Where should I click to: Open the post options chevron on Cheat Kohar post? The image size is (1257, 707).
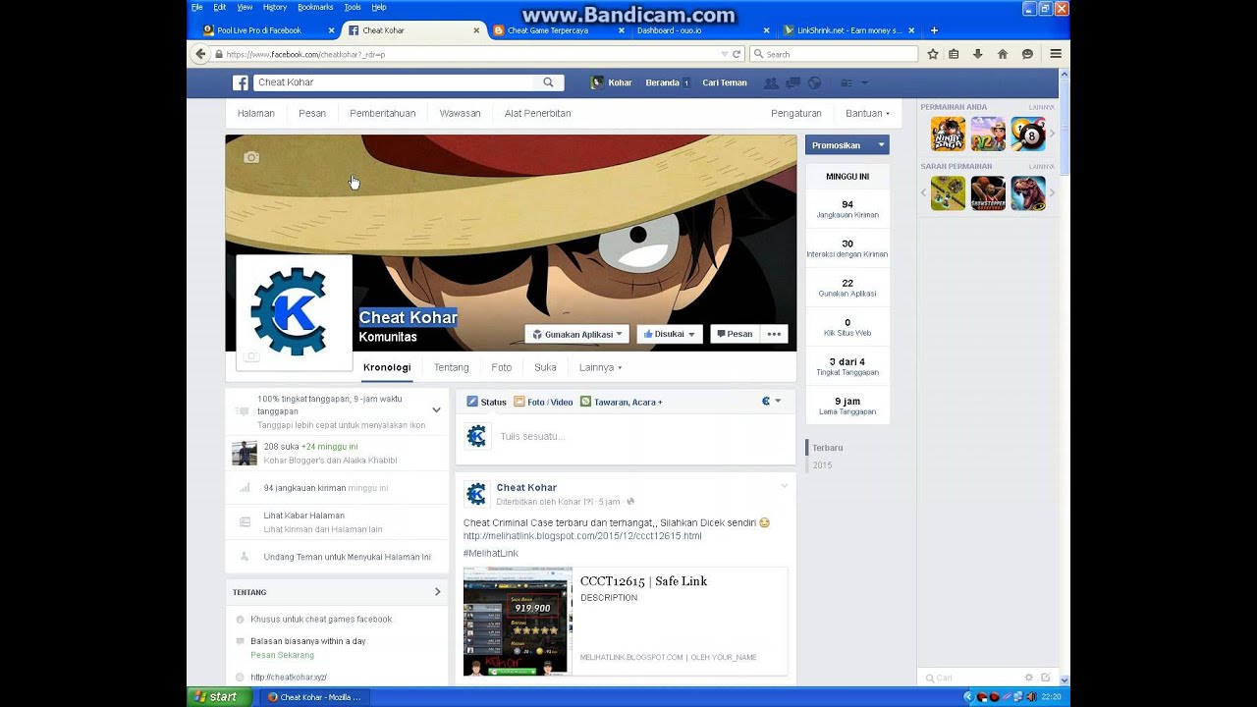pyautogui.click(x=784, y=486)
